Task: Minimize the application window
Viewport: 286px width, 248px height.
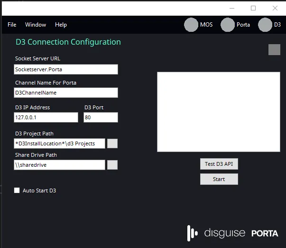Action: [x=232, y=8]
